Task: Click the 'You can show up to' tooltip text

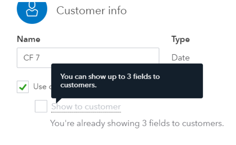Action: coord(92,76)
